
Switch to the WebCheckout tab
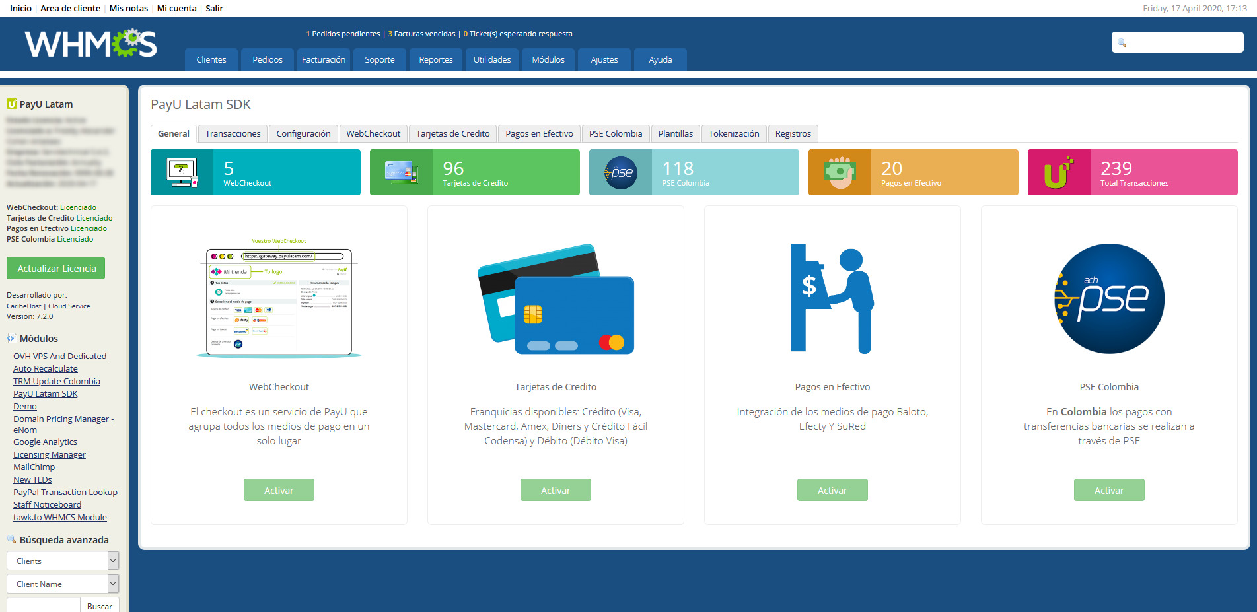pos(373,133)
